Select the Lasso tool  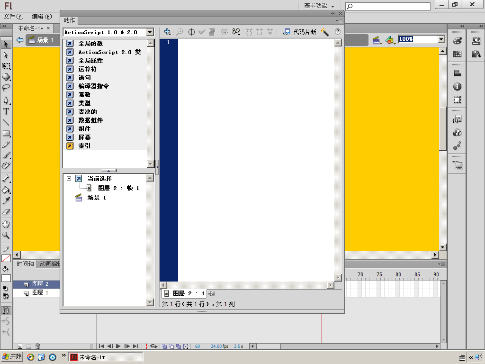(6, 88)
